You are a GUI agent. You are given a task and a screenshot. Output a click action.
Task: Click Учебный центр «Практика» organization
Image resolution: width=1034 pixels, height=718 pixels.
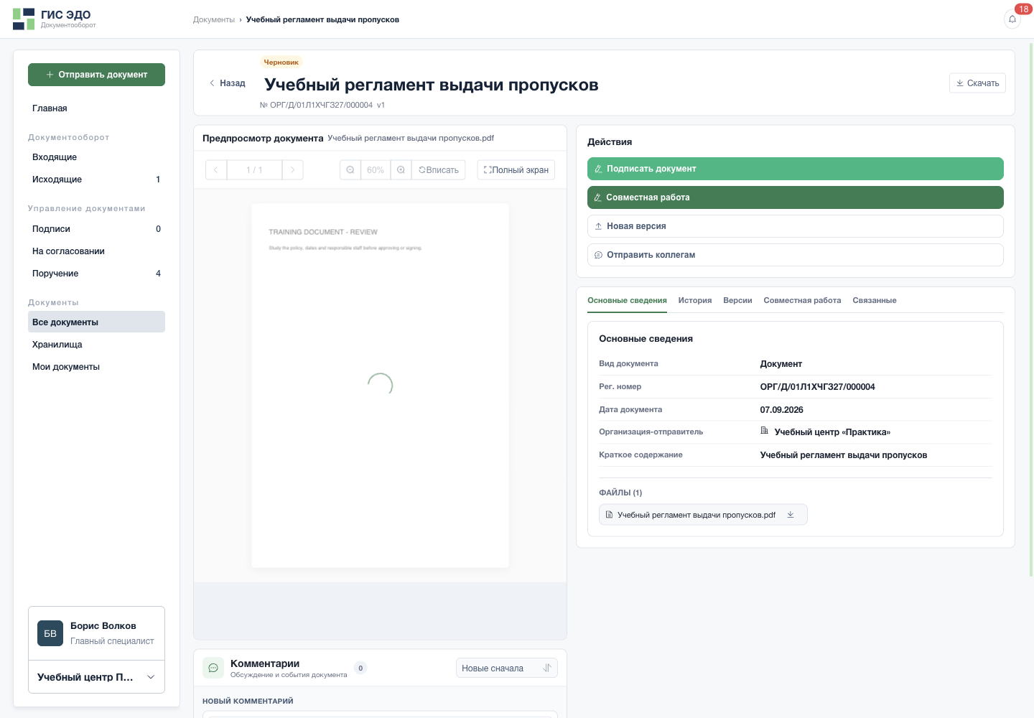click(x=832, y=432)
